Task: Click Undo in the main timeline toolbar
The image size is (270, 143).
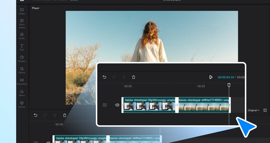Action: pyautogui.click(x=36, y=115)
